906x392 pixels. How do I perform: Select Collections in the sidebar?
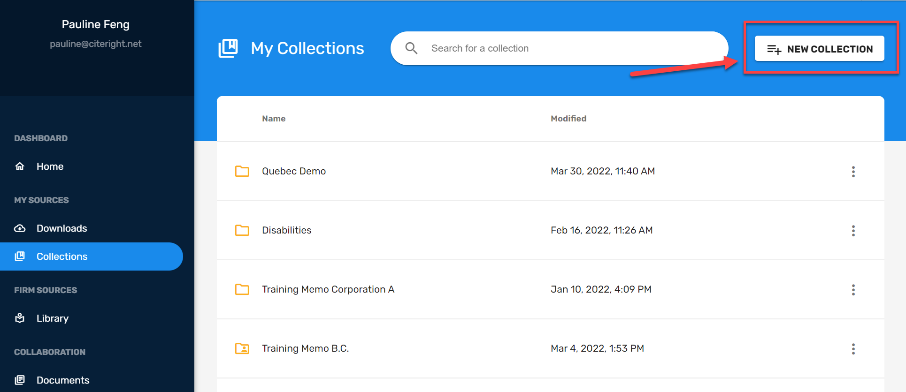click(x=92, y=256)
